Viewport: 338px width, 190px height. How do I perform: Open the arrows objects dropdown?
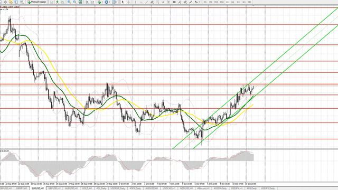click(197, 2)
